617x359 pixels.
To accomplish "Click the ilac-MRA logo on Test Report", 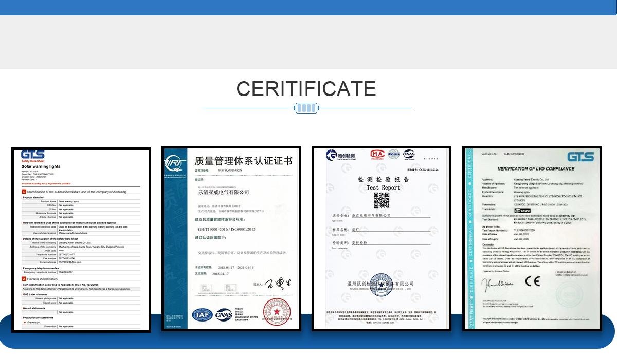I will [394, 154].
